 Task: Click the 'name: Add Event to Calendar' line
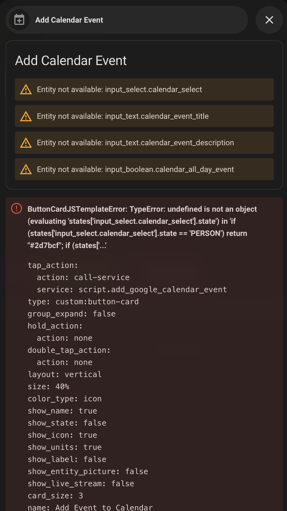coord(90,507)
